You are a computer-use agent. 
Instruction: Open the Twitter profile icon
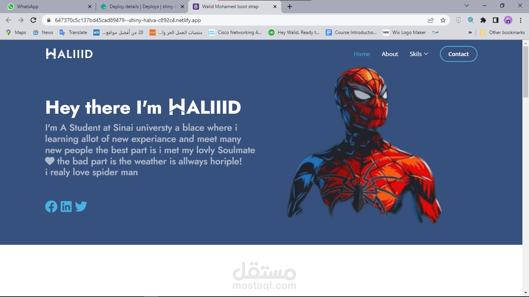point(81,207)
